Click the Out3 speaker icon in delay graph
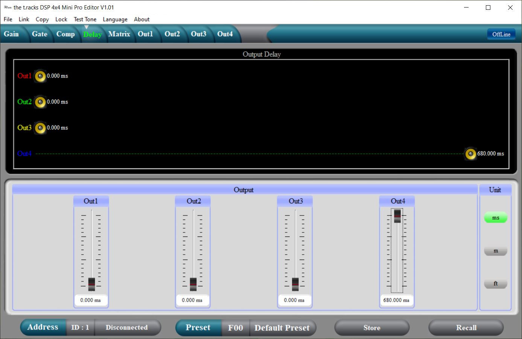522x339 pixels. (x=40, y=128)
